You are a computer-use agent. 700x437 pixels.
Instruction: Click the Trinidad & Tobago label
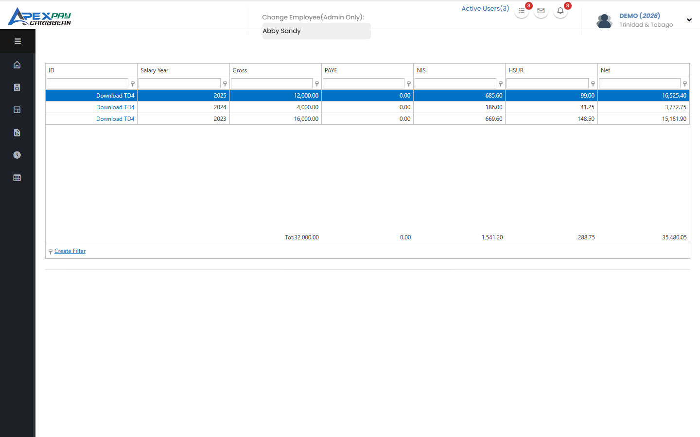coord(646,25)
